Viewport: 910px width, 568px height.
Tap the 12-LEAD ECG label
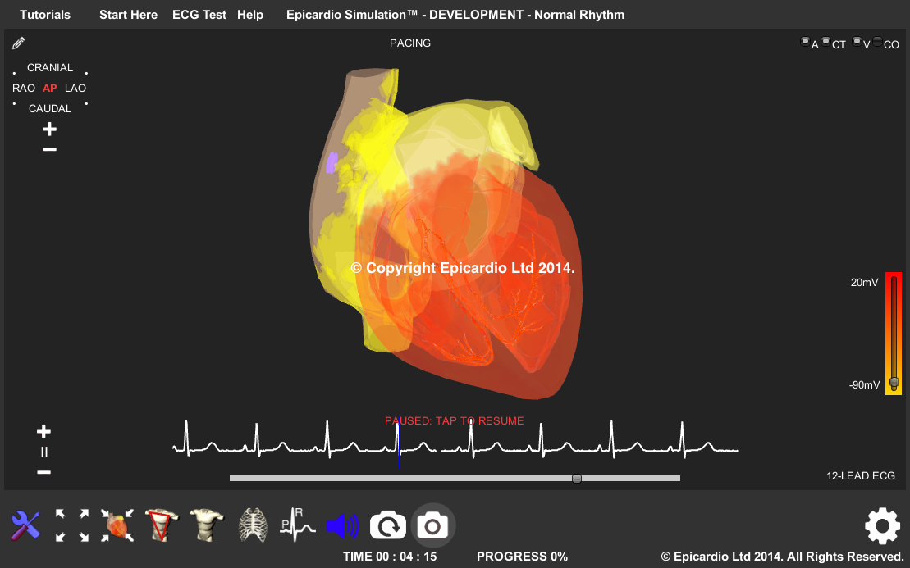click(x=861, y=476)
